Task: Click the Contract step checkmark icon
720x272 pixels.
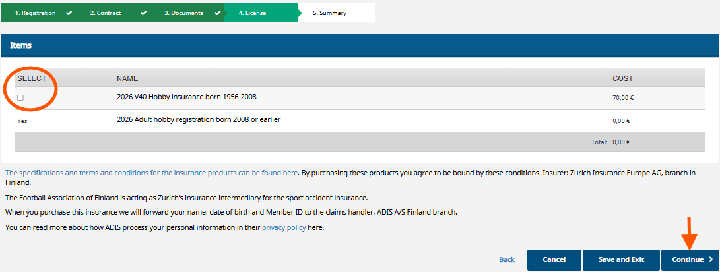Action: click(x=143, y=13)
